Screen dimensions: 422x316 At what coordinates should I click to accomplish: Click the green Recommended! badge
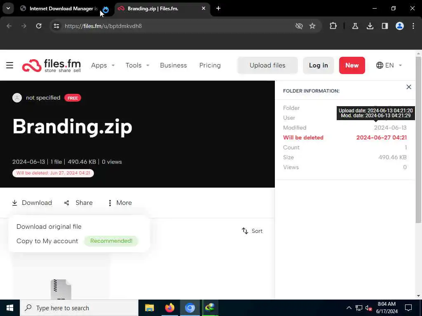111,241
